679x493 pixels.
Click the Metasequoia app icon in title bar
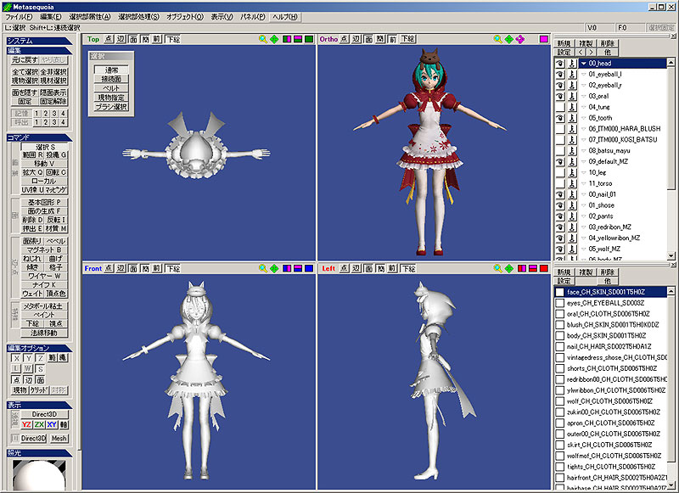[7, 7]
